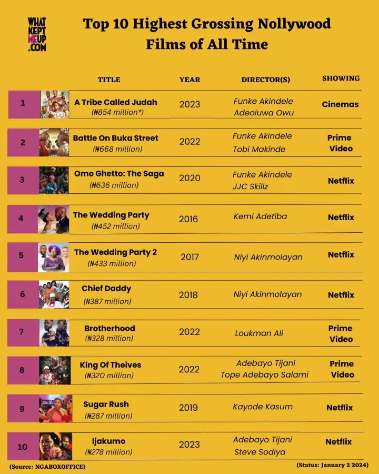Click the DIRECTOR(S) column header
The image size is (379, 474).
[266, 80]
